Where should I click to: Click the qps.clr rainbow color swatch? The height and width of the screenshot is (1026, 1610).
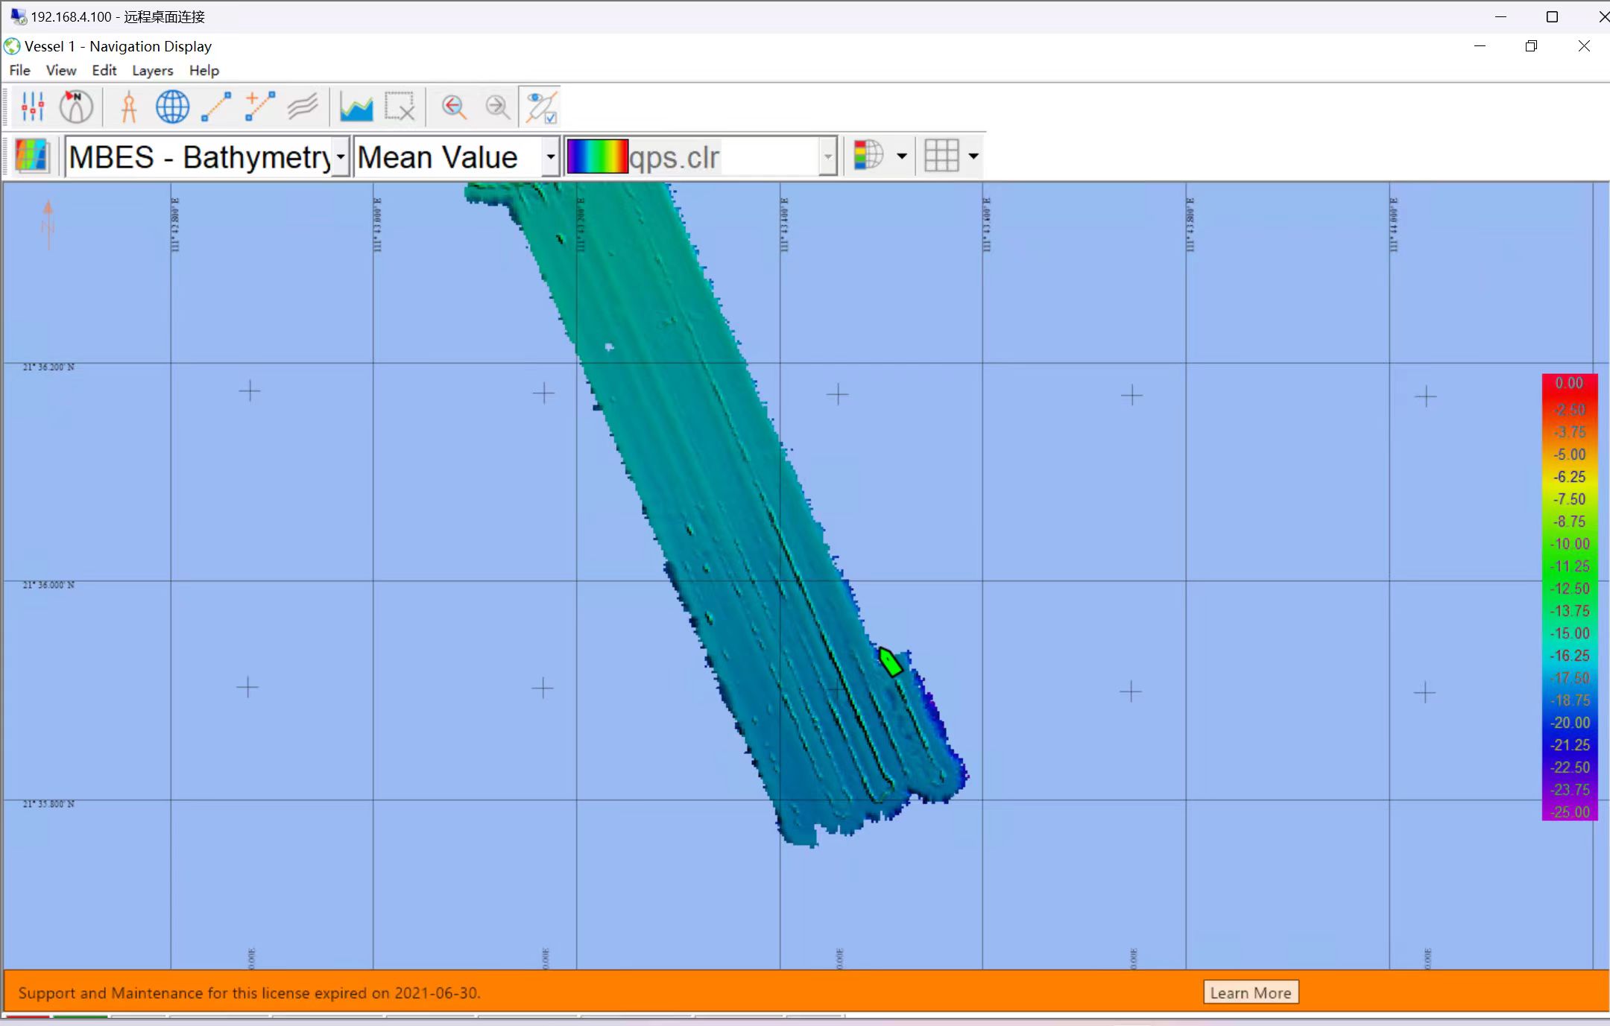pos(597,156)
